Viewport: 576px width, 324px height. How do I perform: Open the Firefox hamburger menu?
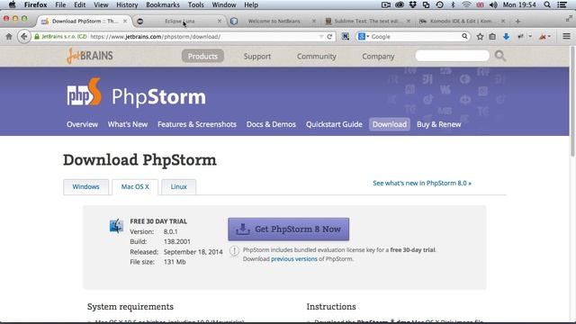[x=566, y=36]
